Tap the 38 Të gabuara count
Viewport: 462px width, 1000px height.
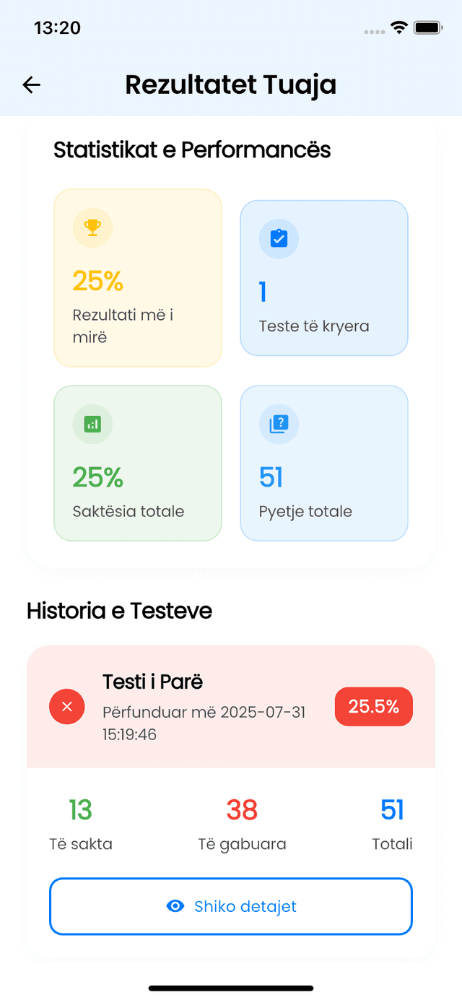242,810
